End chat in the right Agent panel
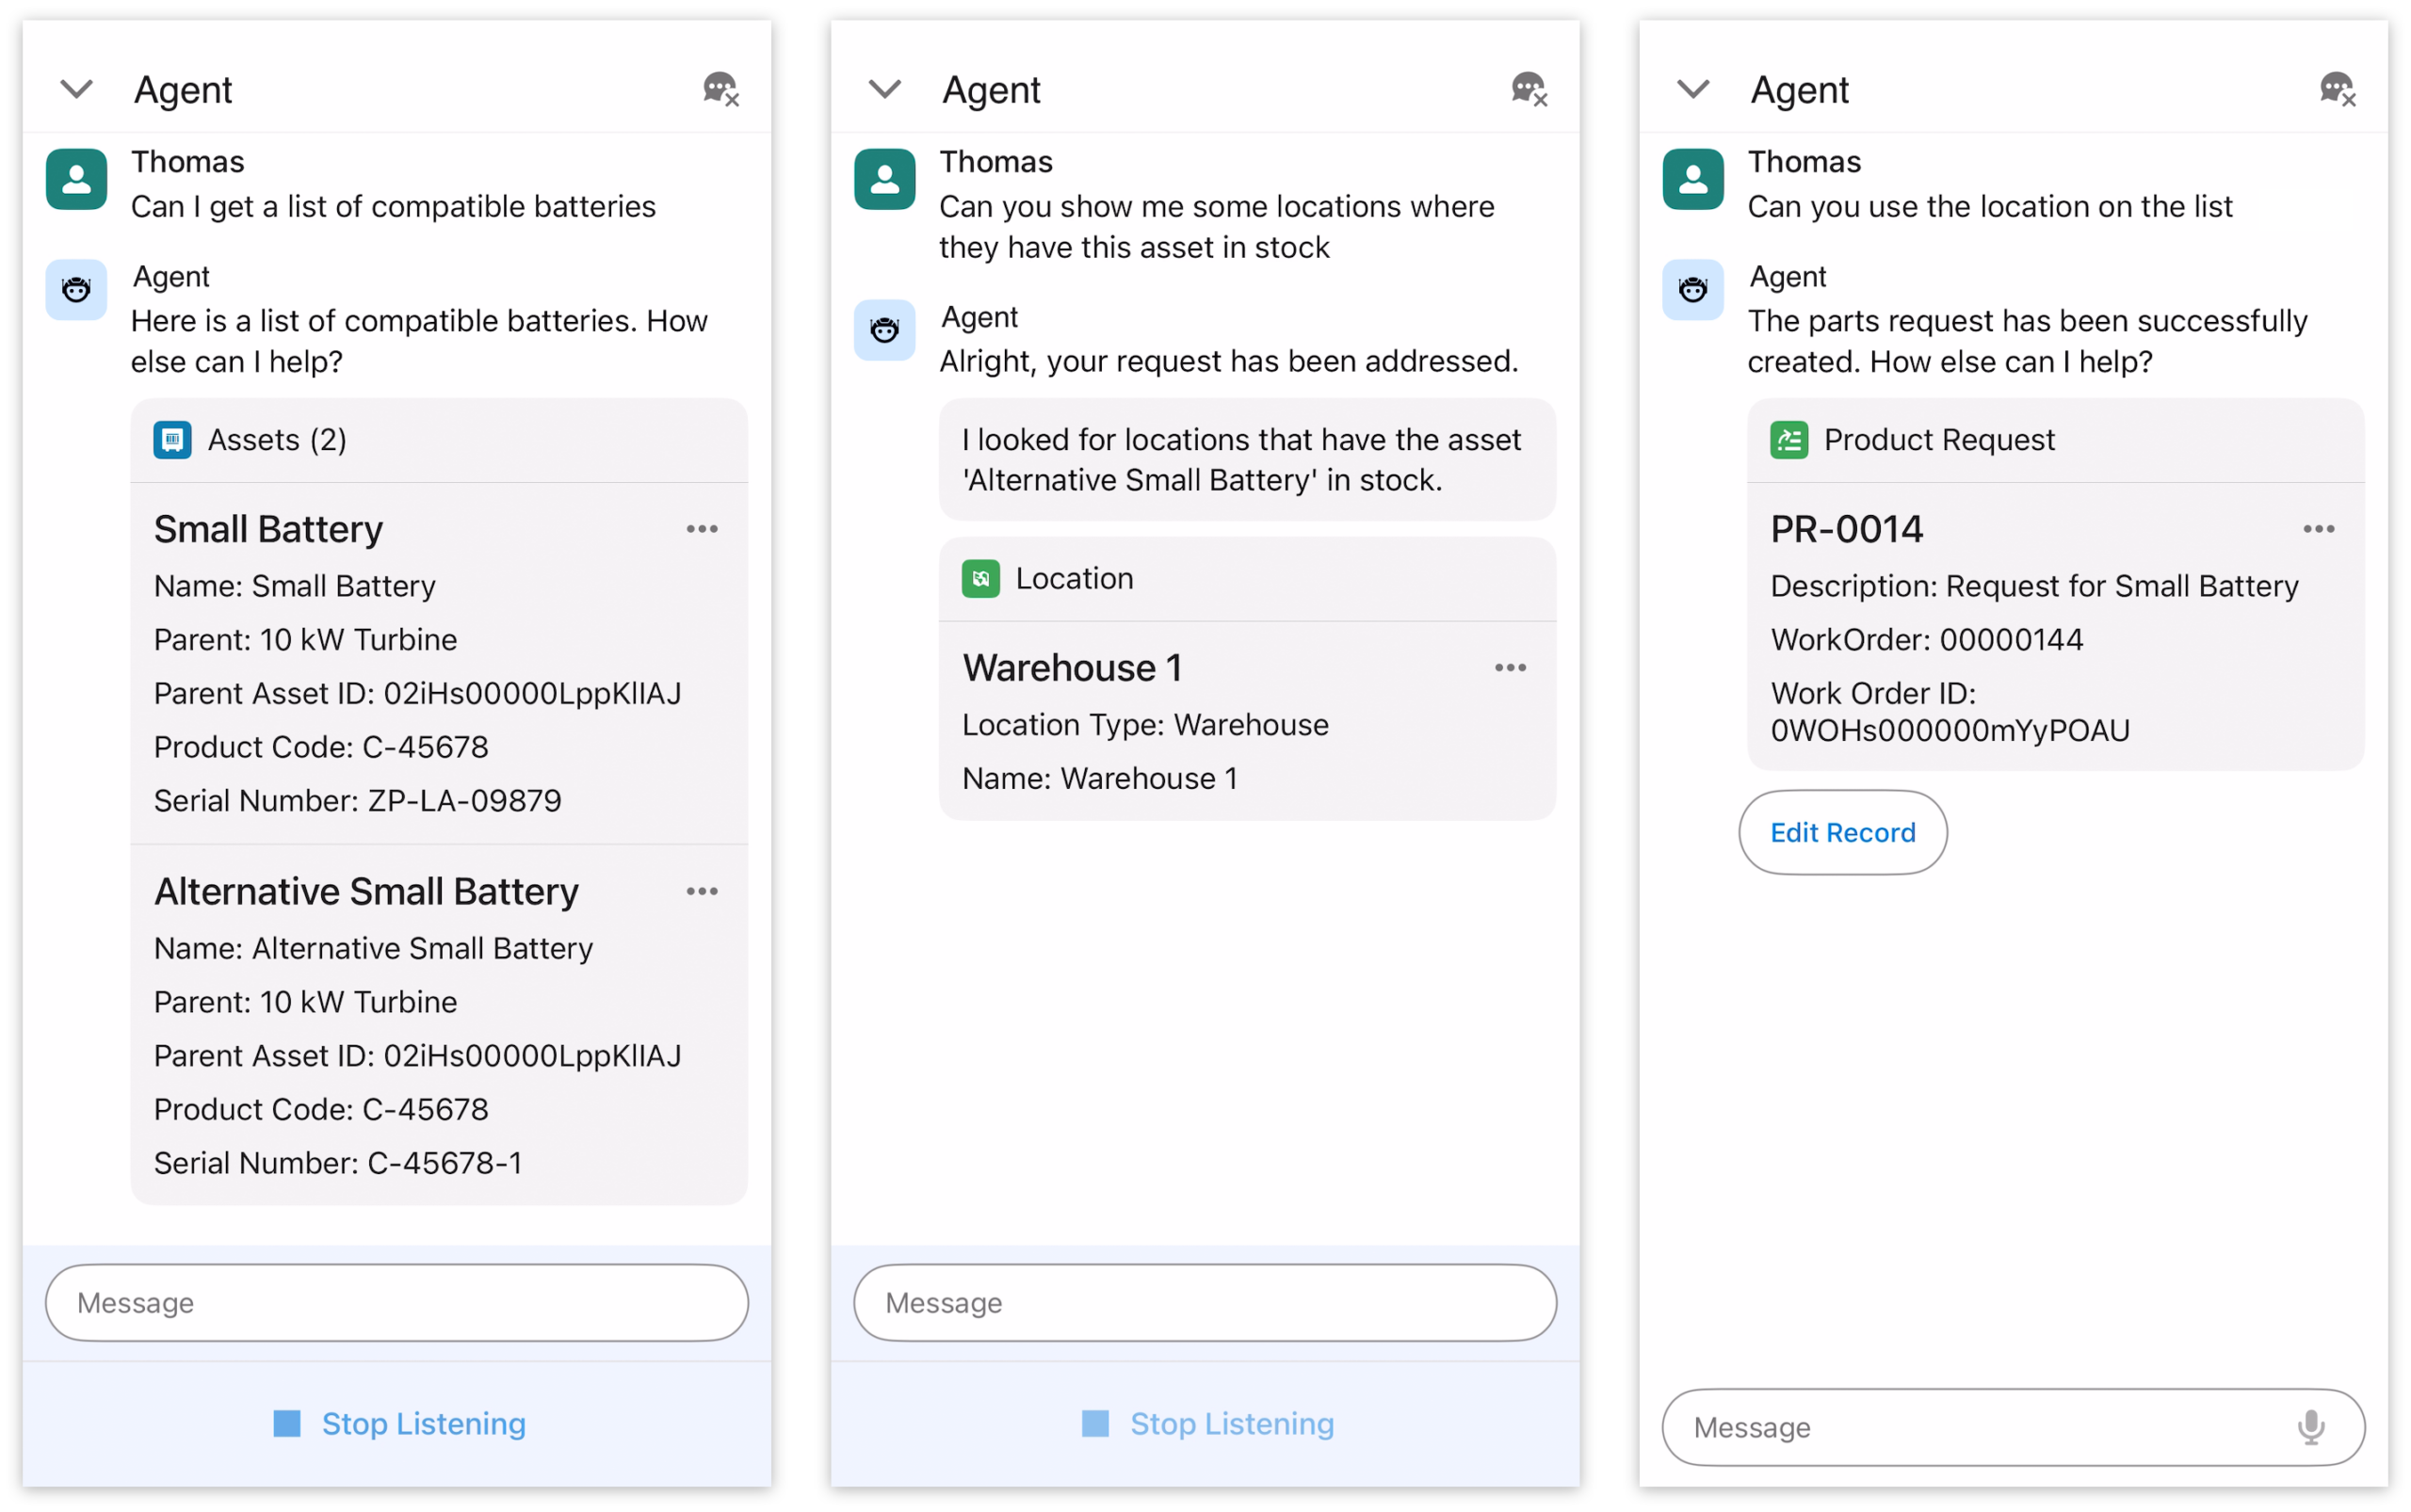The height and width of the screenshot is (1512, 2411). click(2337, 90)
